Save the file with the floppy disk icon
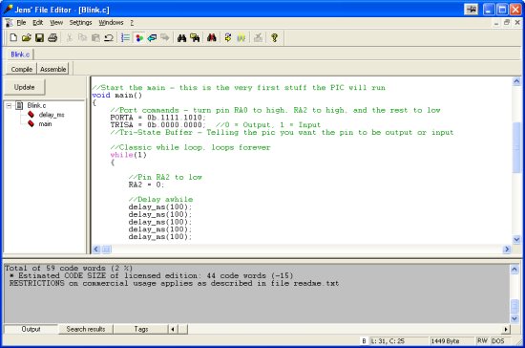The height and width of the screenshot is (348, 525). pos(39,37)
